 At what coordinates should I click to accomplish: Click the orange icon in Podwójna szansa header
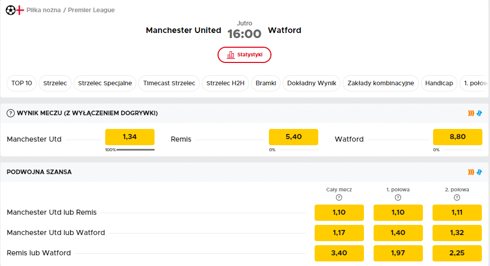coord(471,172)
